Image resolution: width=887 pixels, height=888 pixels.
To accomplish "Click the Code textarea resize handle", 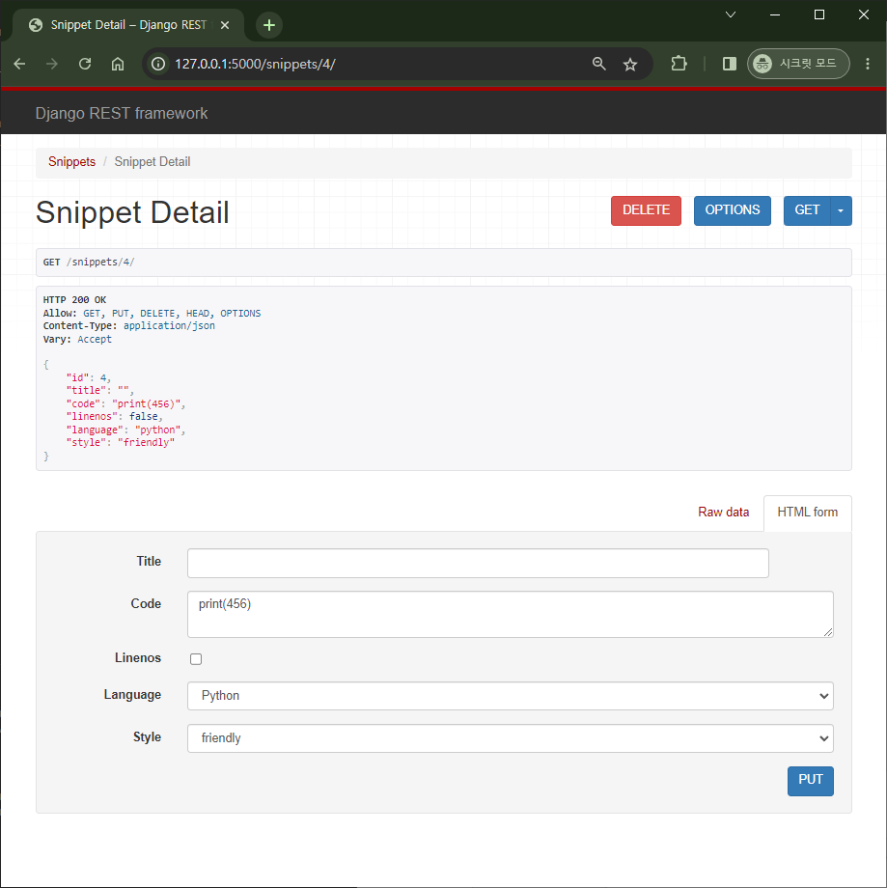I will click(828, 632).
